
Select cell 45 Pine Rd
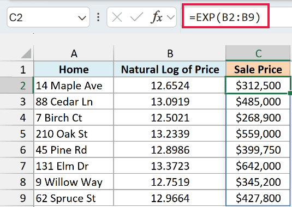74,150
